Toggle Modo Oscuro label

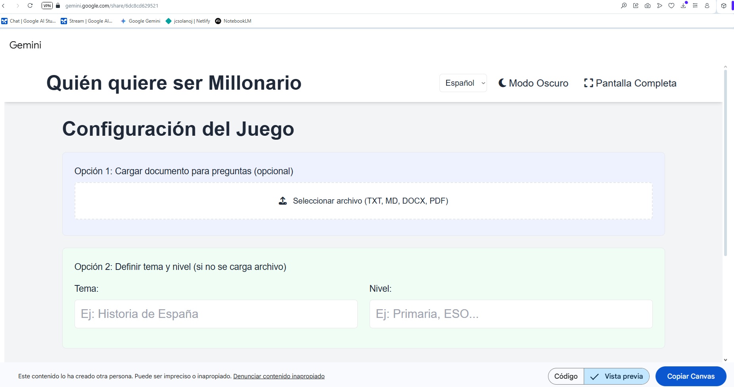(x=539, y=83)
